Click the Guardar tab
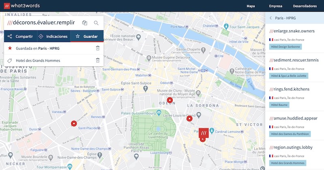Viewport: 324px width, 170px height. tap(87, 36)
